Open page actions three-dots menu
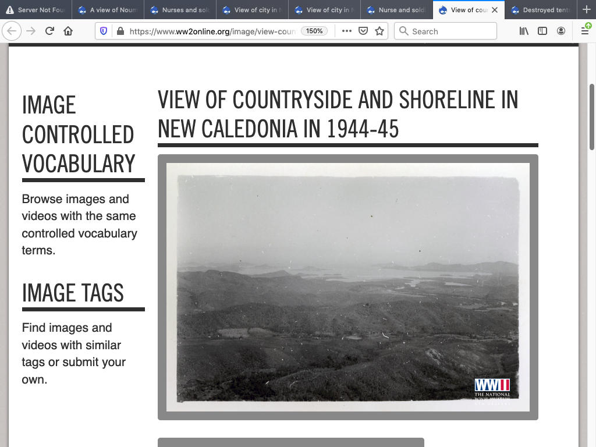 tap(347, 31)
